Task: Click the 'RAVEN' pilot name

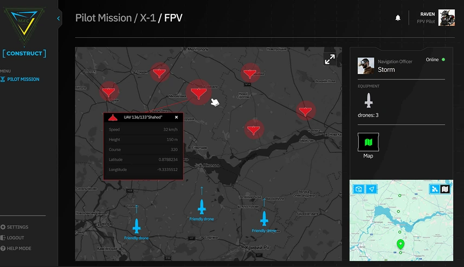Action: coord(428,14)
